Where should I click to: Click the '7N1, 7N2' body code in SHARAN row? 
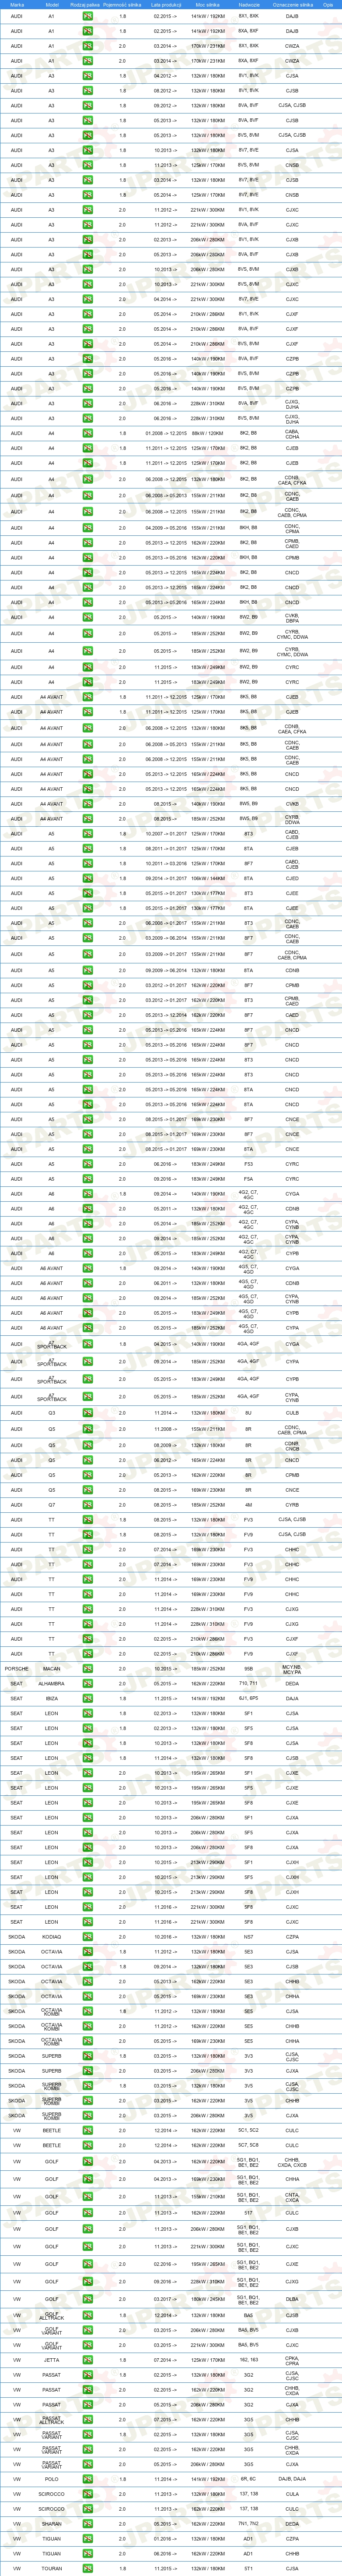coord(249,2524)
